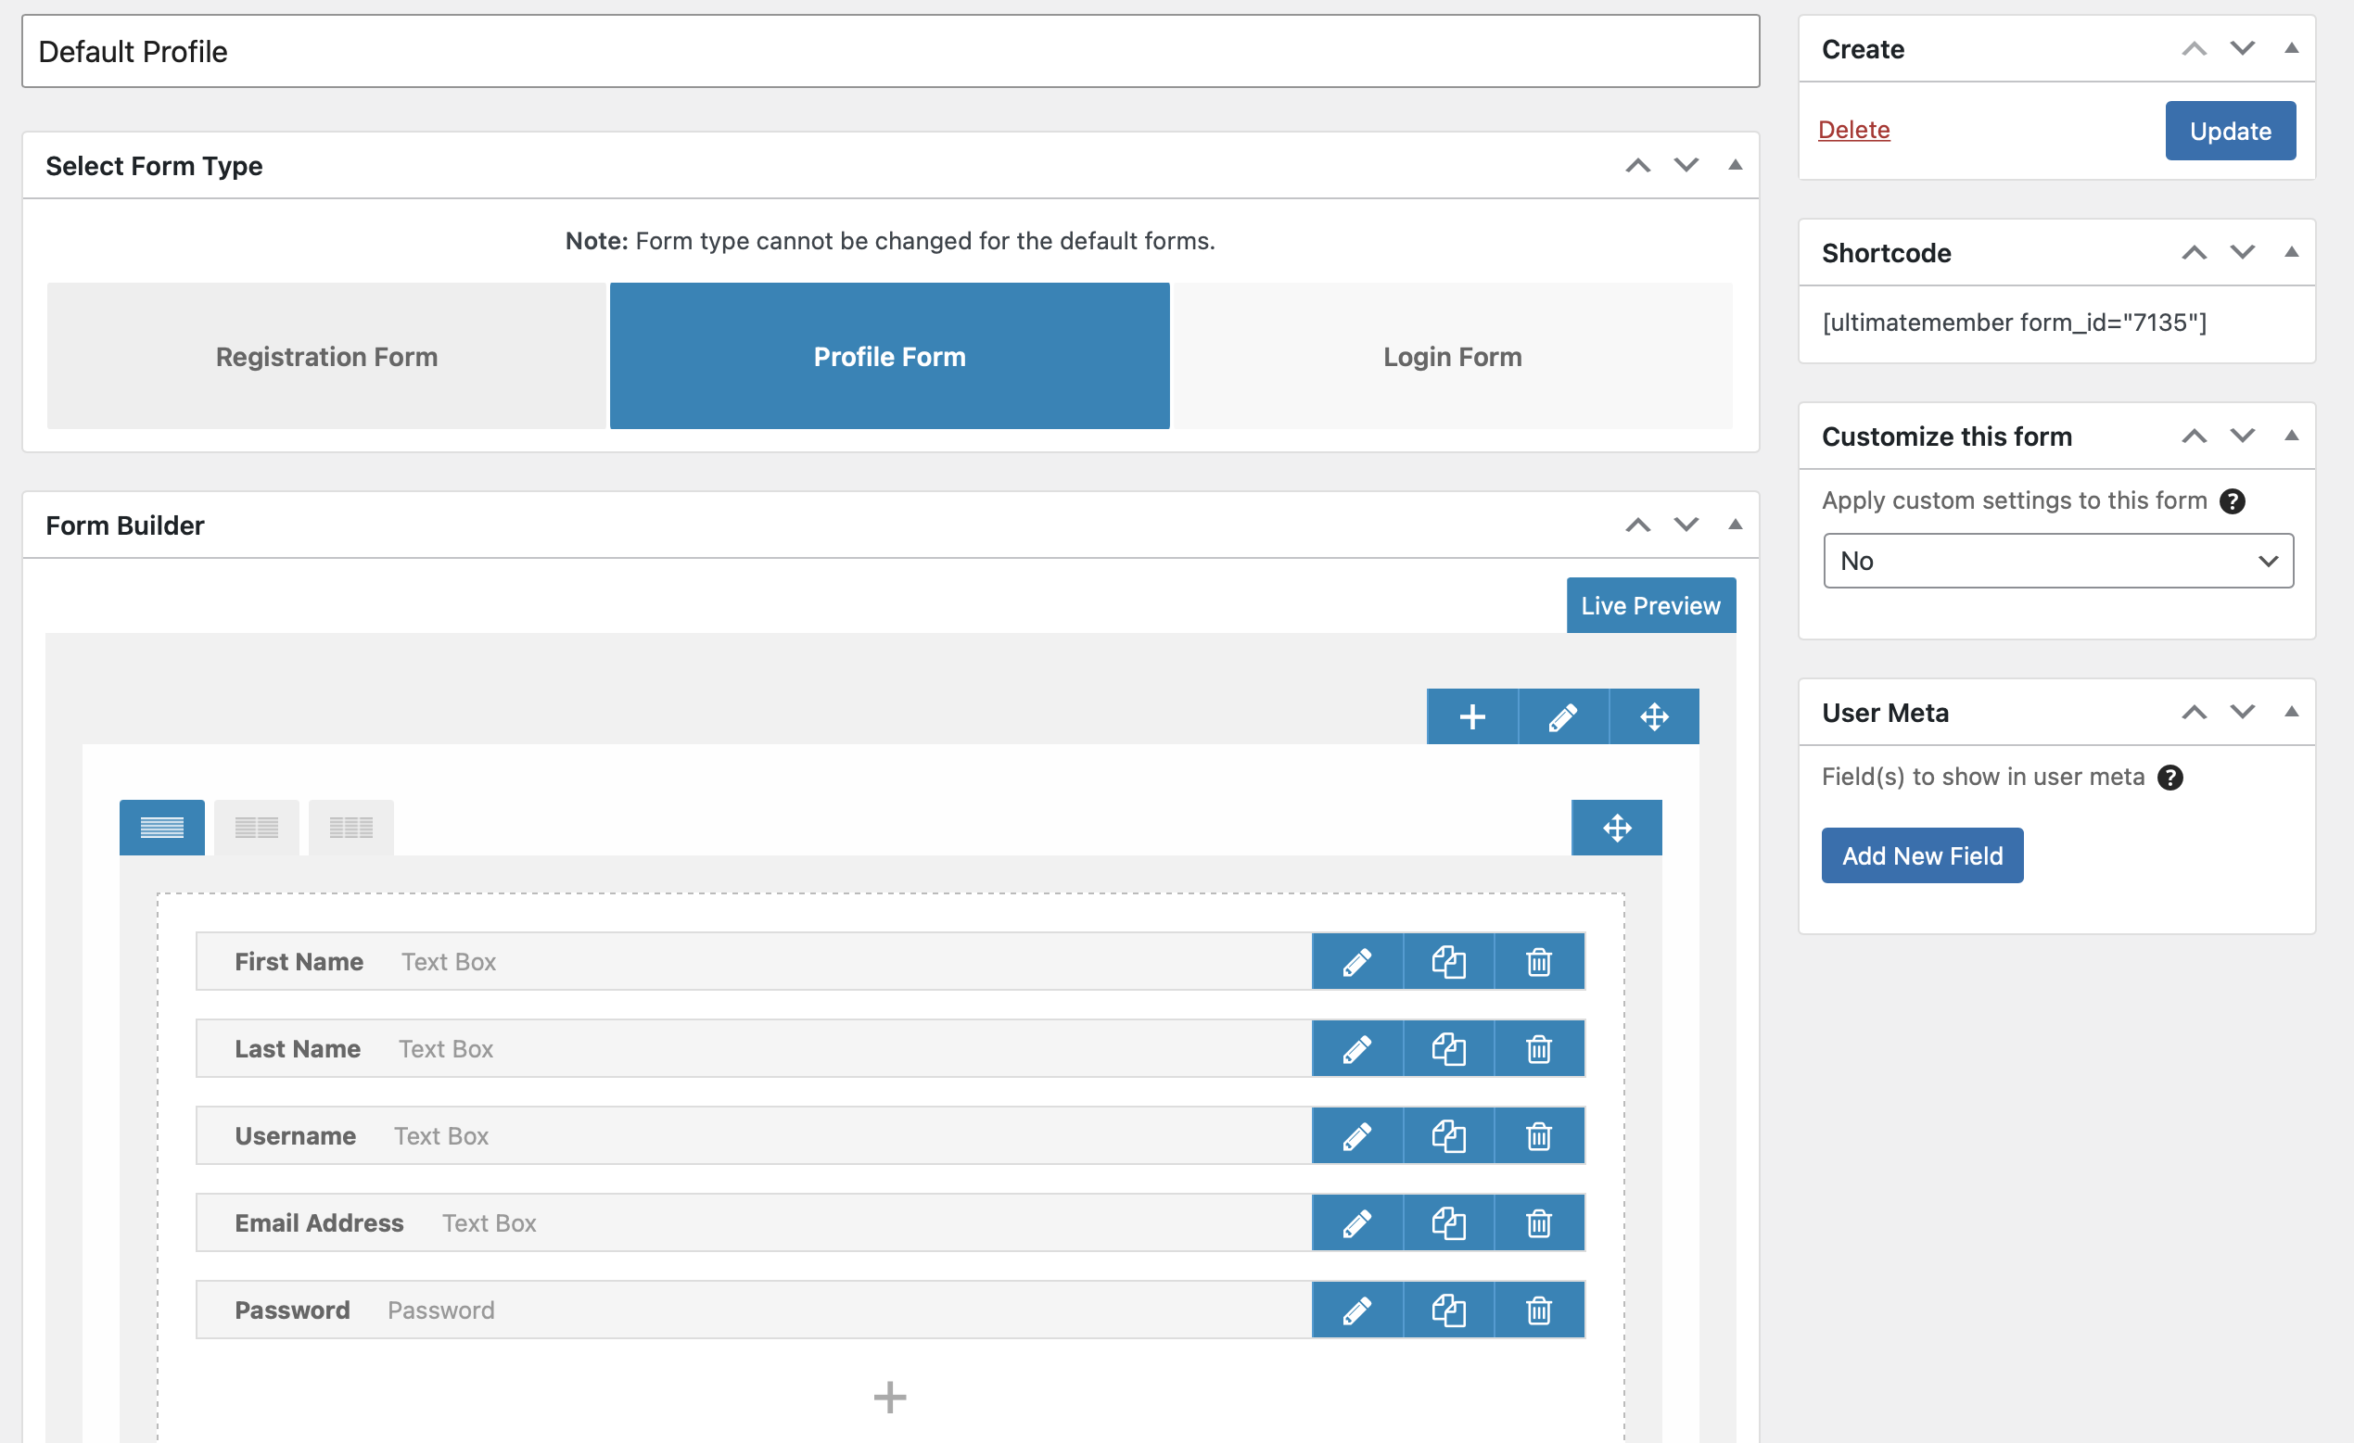
Task: Select the Registration Form tab
Action: [328, 354]
